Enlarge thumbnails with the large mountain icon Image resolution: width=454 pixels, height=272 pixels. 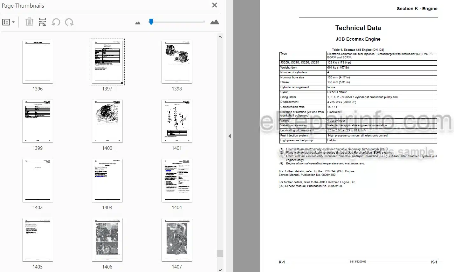point(215,22)
